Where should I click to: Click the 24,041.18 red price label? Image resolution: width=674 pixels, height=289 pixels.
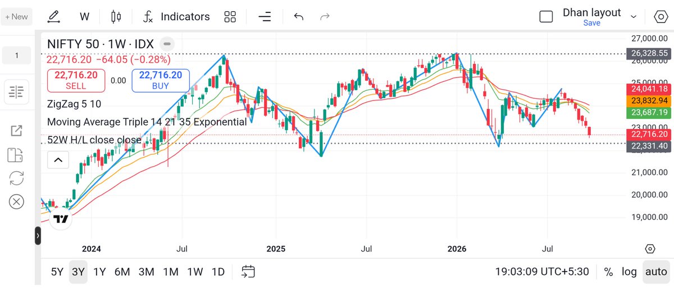coord(649,89)
